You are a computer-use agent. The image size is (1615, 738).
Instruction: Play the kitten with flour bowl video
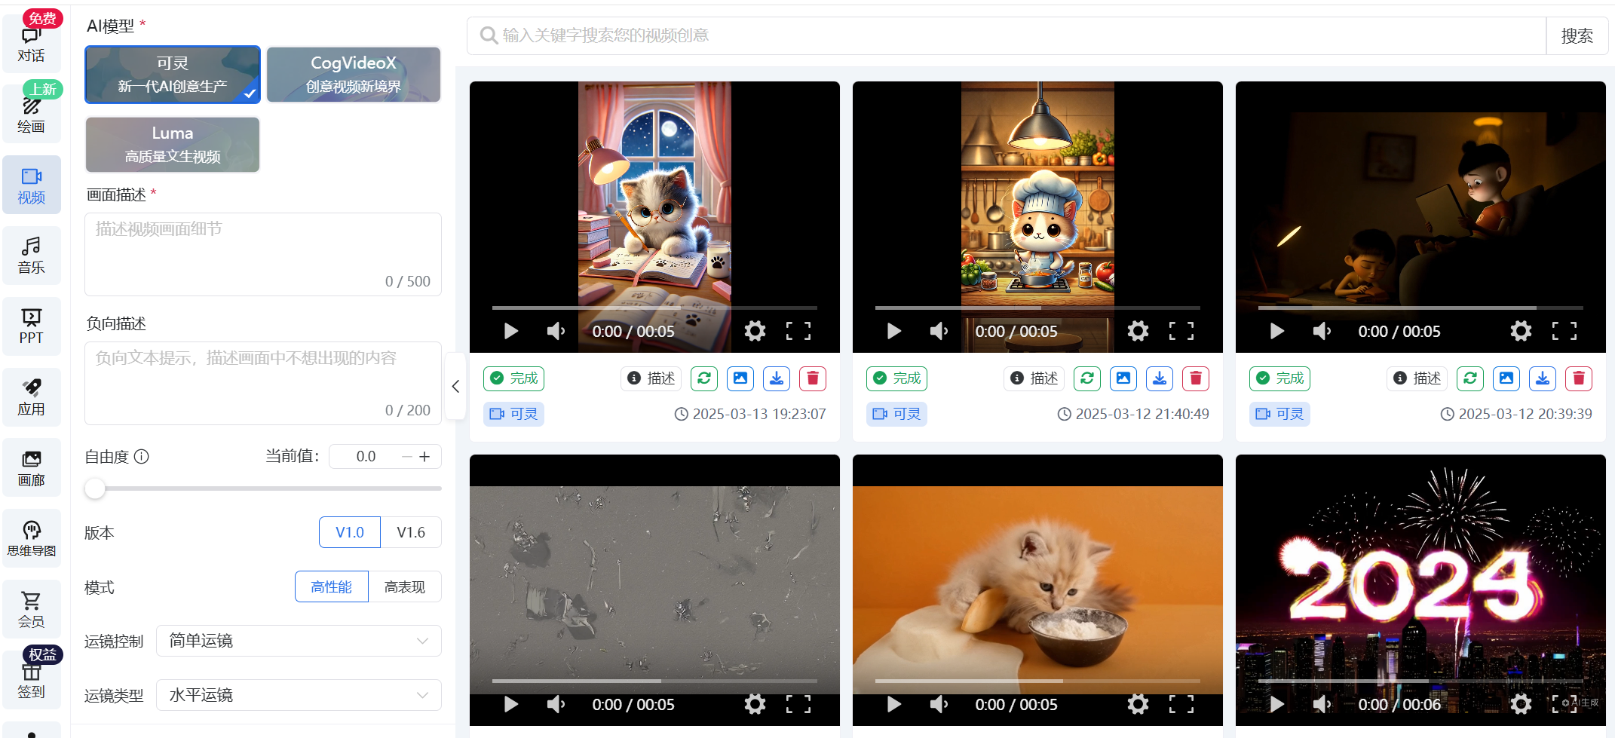pyautogui.click(x=893, y=705)
